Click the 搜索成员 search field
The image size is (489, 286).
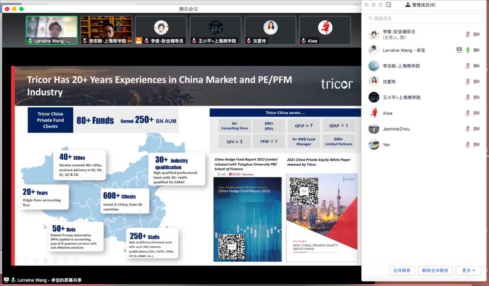tap(425, 18)
